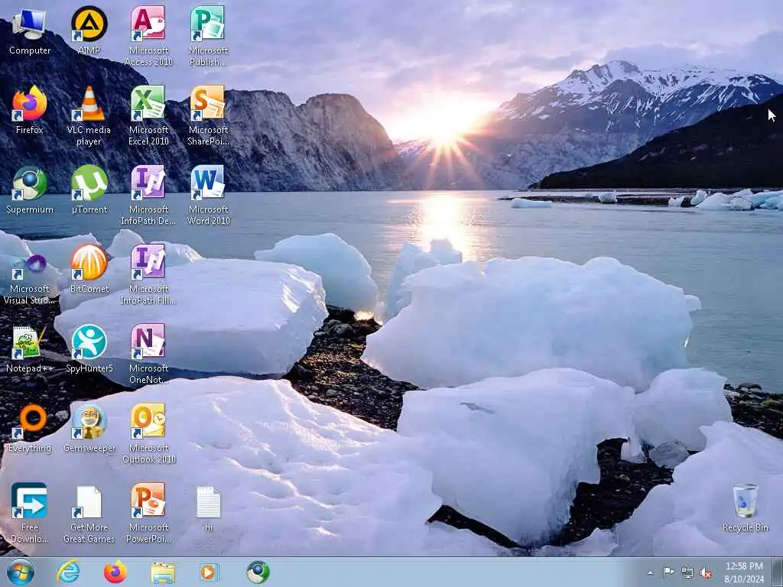This screenshot has height=587, width=783.
Task: Select Get More Great Games shortcut
Action: (x=89, y=513)
